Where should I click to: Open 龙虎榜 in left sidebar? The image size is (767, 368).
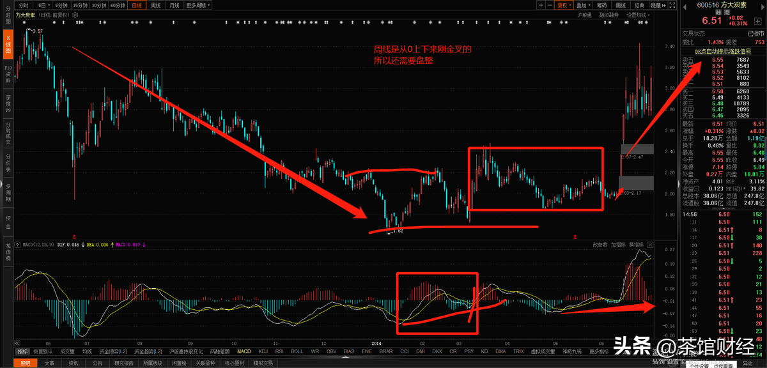click(x=8, y=250)
